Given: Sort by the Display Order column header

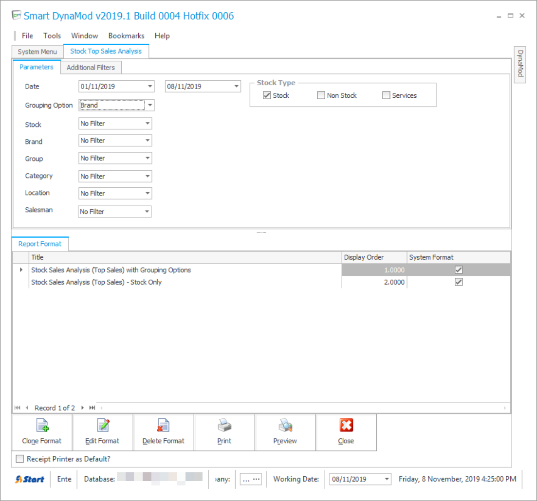Looking at the screenshot, I should coord(374,257).
